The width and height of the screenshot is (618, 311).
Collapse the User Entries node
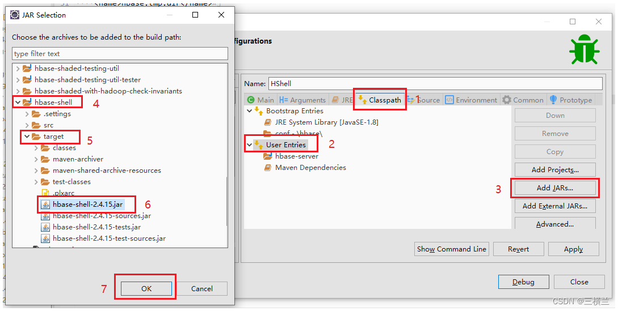point(249,145)
